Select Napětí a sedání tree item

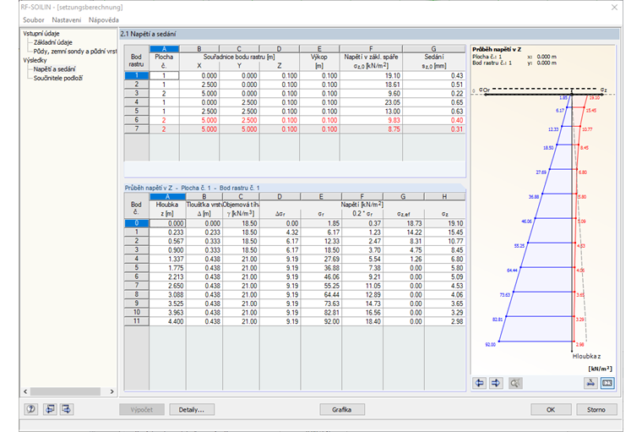coord(54,69)
